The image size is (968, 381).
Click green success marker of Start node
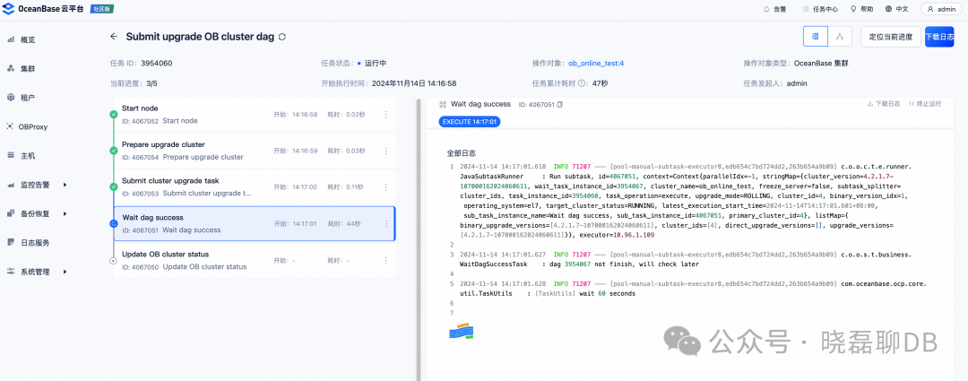pyautogui.click(x=113, y=114)
